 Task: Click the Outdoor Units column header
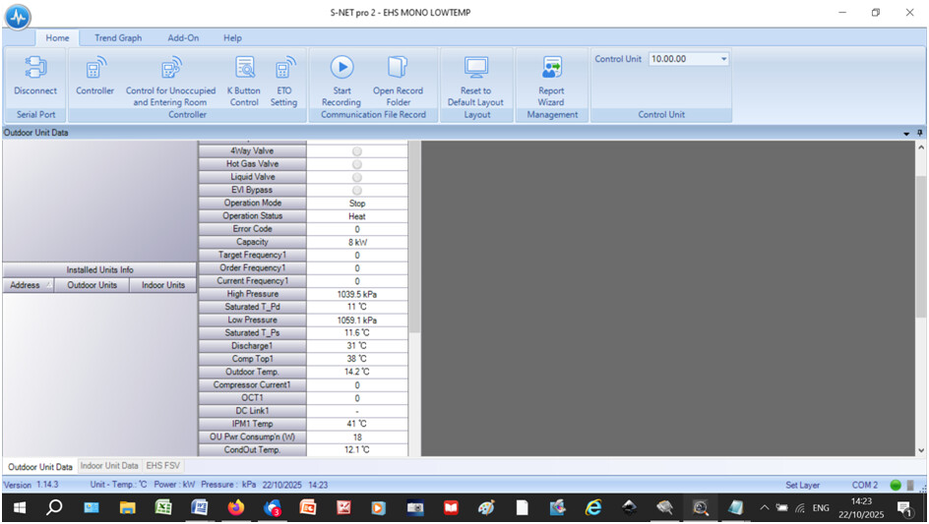pyautogui.click(x=92, y=285)
